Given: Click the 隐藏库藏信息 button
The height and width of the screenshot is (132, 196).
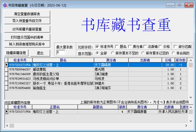Looking at the screenshot, I should point(16,53).
